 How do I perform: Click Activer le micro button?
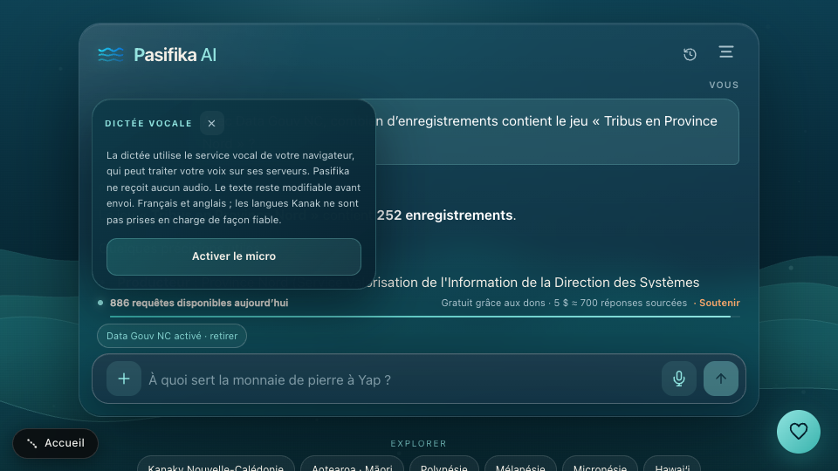tap(234, 256)
